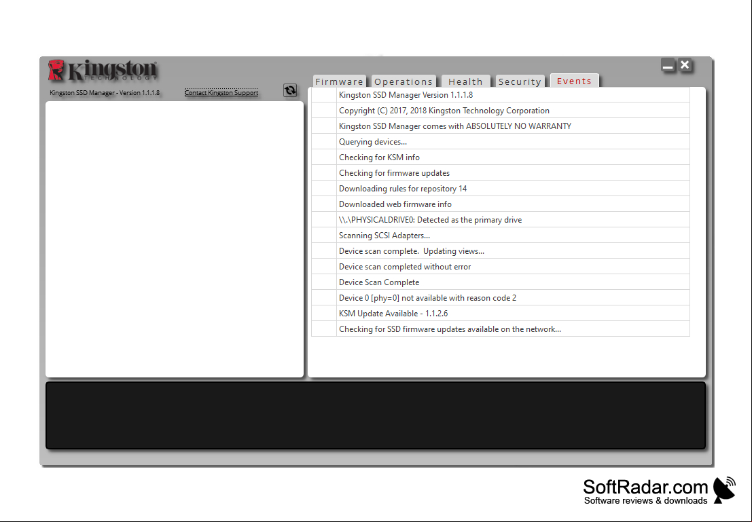Open the Health tab
The width and height of the screenshot is (752, 522).
click(x=466, y=81)
